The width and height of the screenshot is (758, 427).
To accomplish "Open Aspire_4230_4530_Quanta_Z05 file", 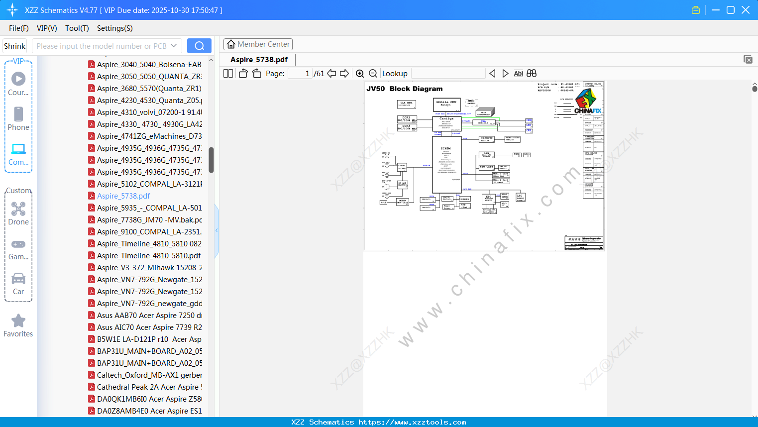I will [145, 100].
